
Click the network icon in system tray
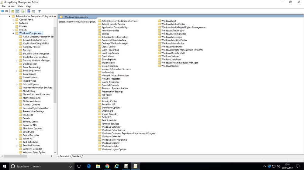coord(274,166)
